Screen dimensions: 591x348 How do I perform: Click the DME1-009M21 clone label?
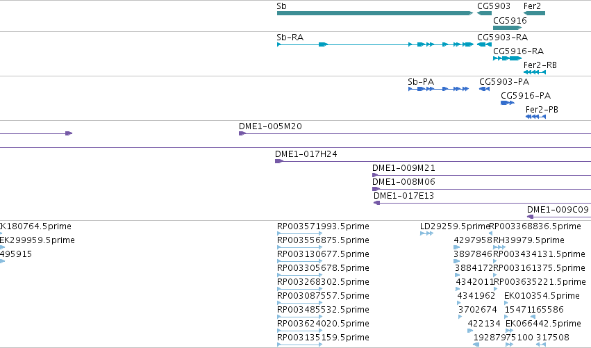[x=403, y=168]
